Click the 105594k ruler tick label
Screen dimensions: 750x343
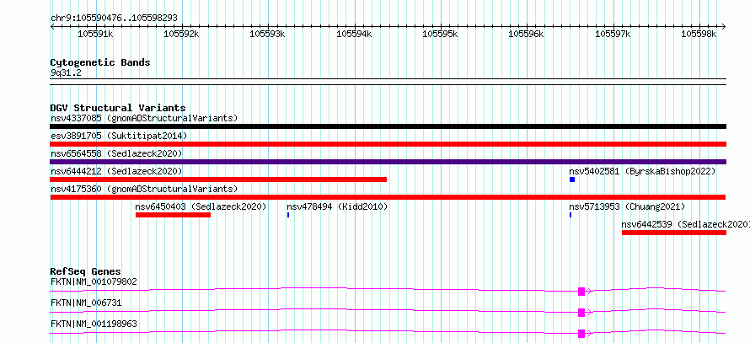[354, 34]
